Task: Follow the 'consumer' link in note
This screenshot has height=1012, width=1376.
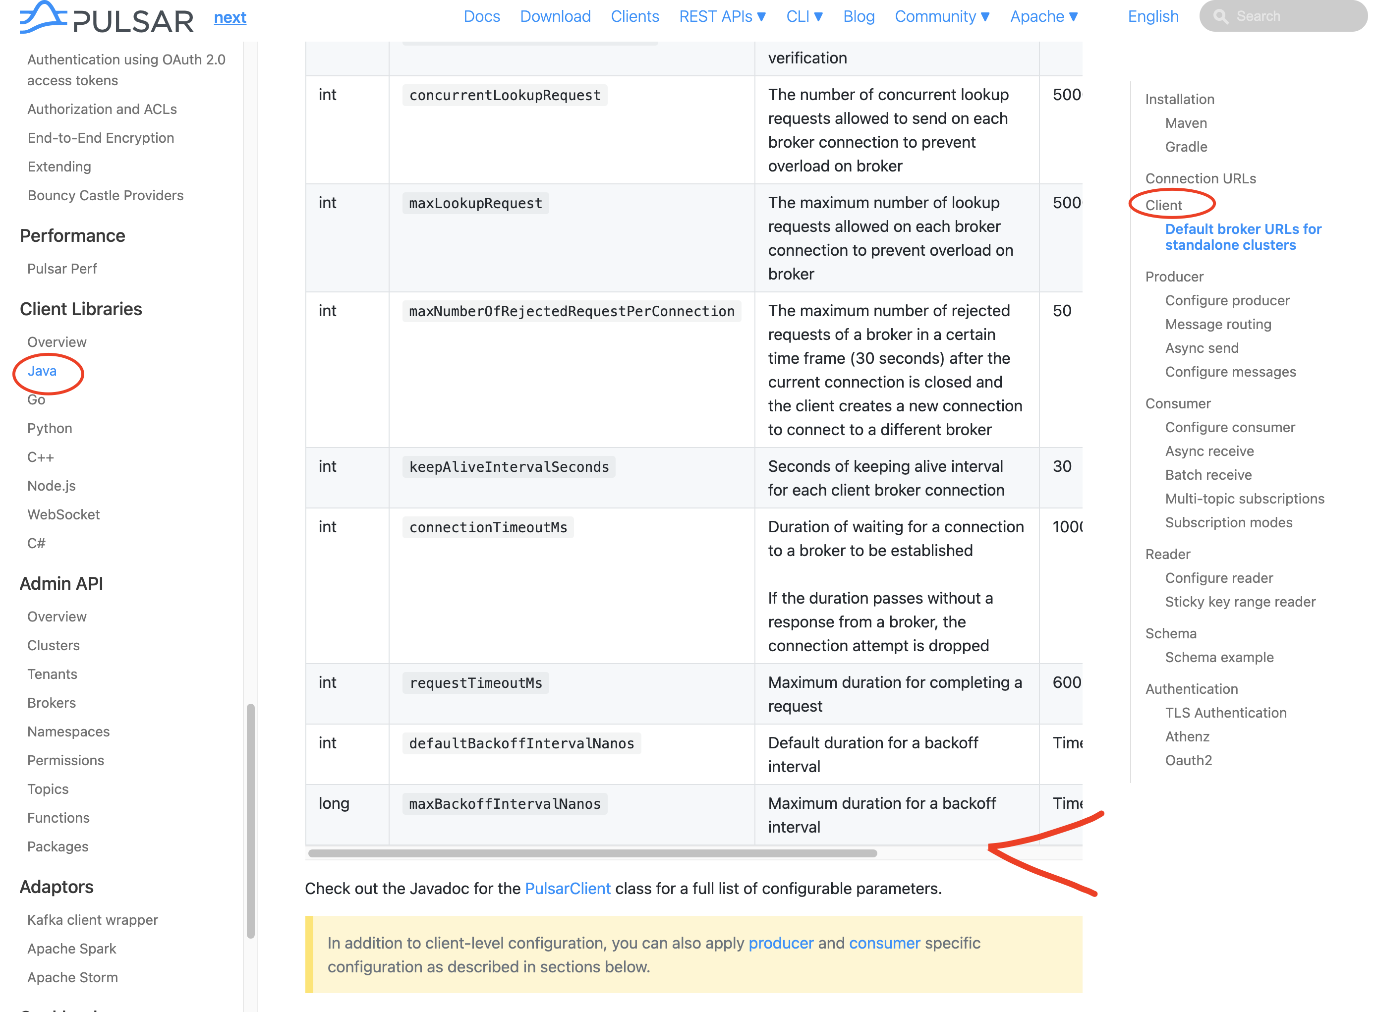Action: click(884, 943)
